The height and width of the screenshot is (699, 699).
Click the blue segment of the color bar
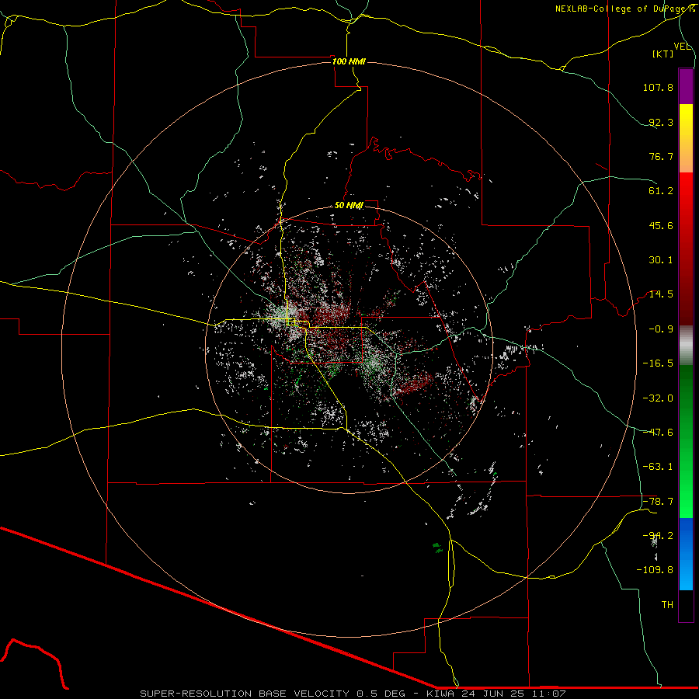click(686, 554)
